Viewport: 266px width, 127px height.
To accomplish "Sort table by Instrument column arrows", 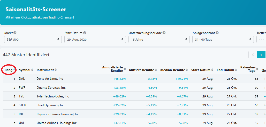I will [56, 70].
